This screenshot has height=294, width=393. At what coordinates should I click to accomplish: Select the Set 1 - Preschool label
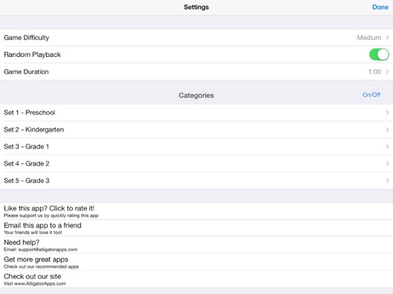click(29, 113)
